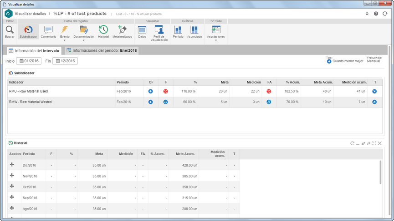Screen dimensions: 394x221
Task: Click RMU row CF down-arrow icon
Action: click(x=150, y=91)
